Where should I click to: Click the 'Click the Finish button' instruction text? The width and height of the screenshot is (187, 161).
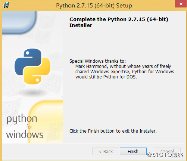(x=113, y=131)
